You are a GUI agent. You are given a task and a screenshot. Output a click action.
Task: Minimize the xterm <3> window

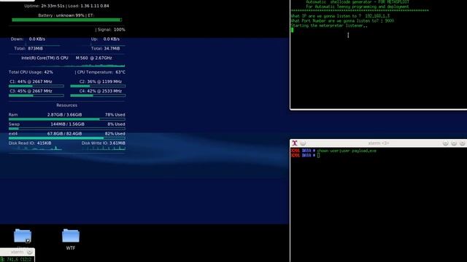click(x=446, y=143)
